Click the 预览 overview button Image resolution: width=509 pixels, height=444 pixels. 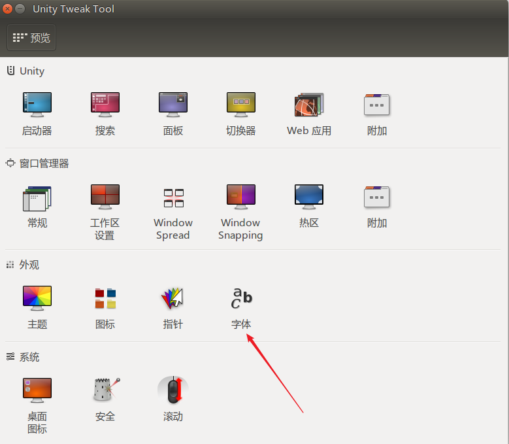pyautogui.click(x=31, y=37)
